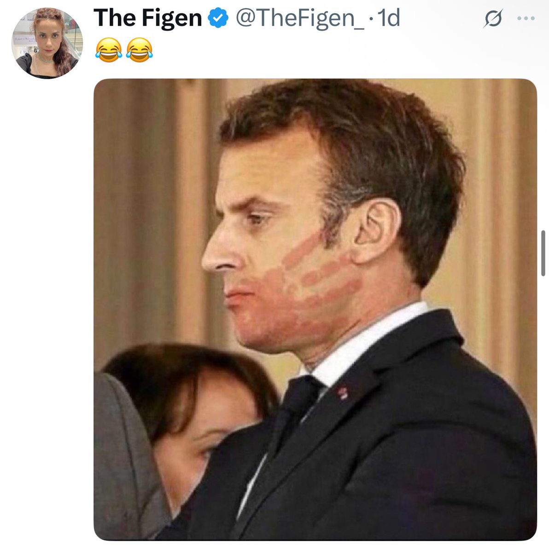Click the second laughing-crying emoji

[139, 50]
